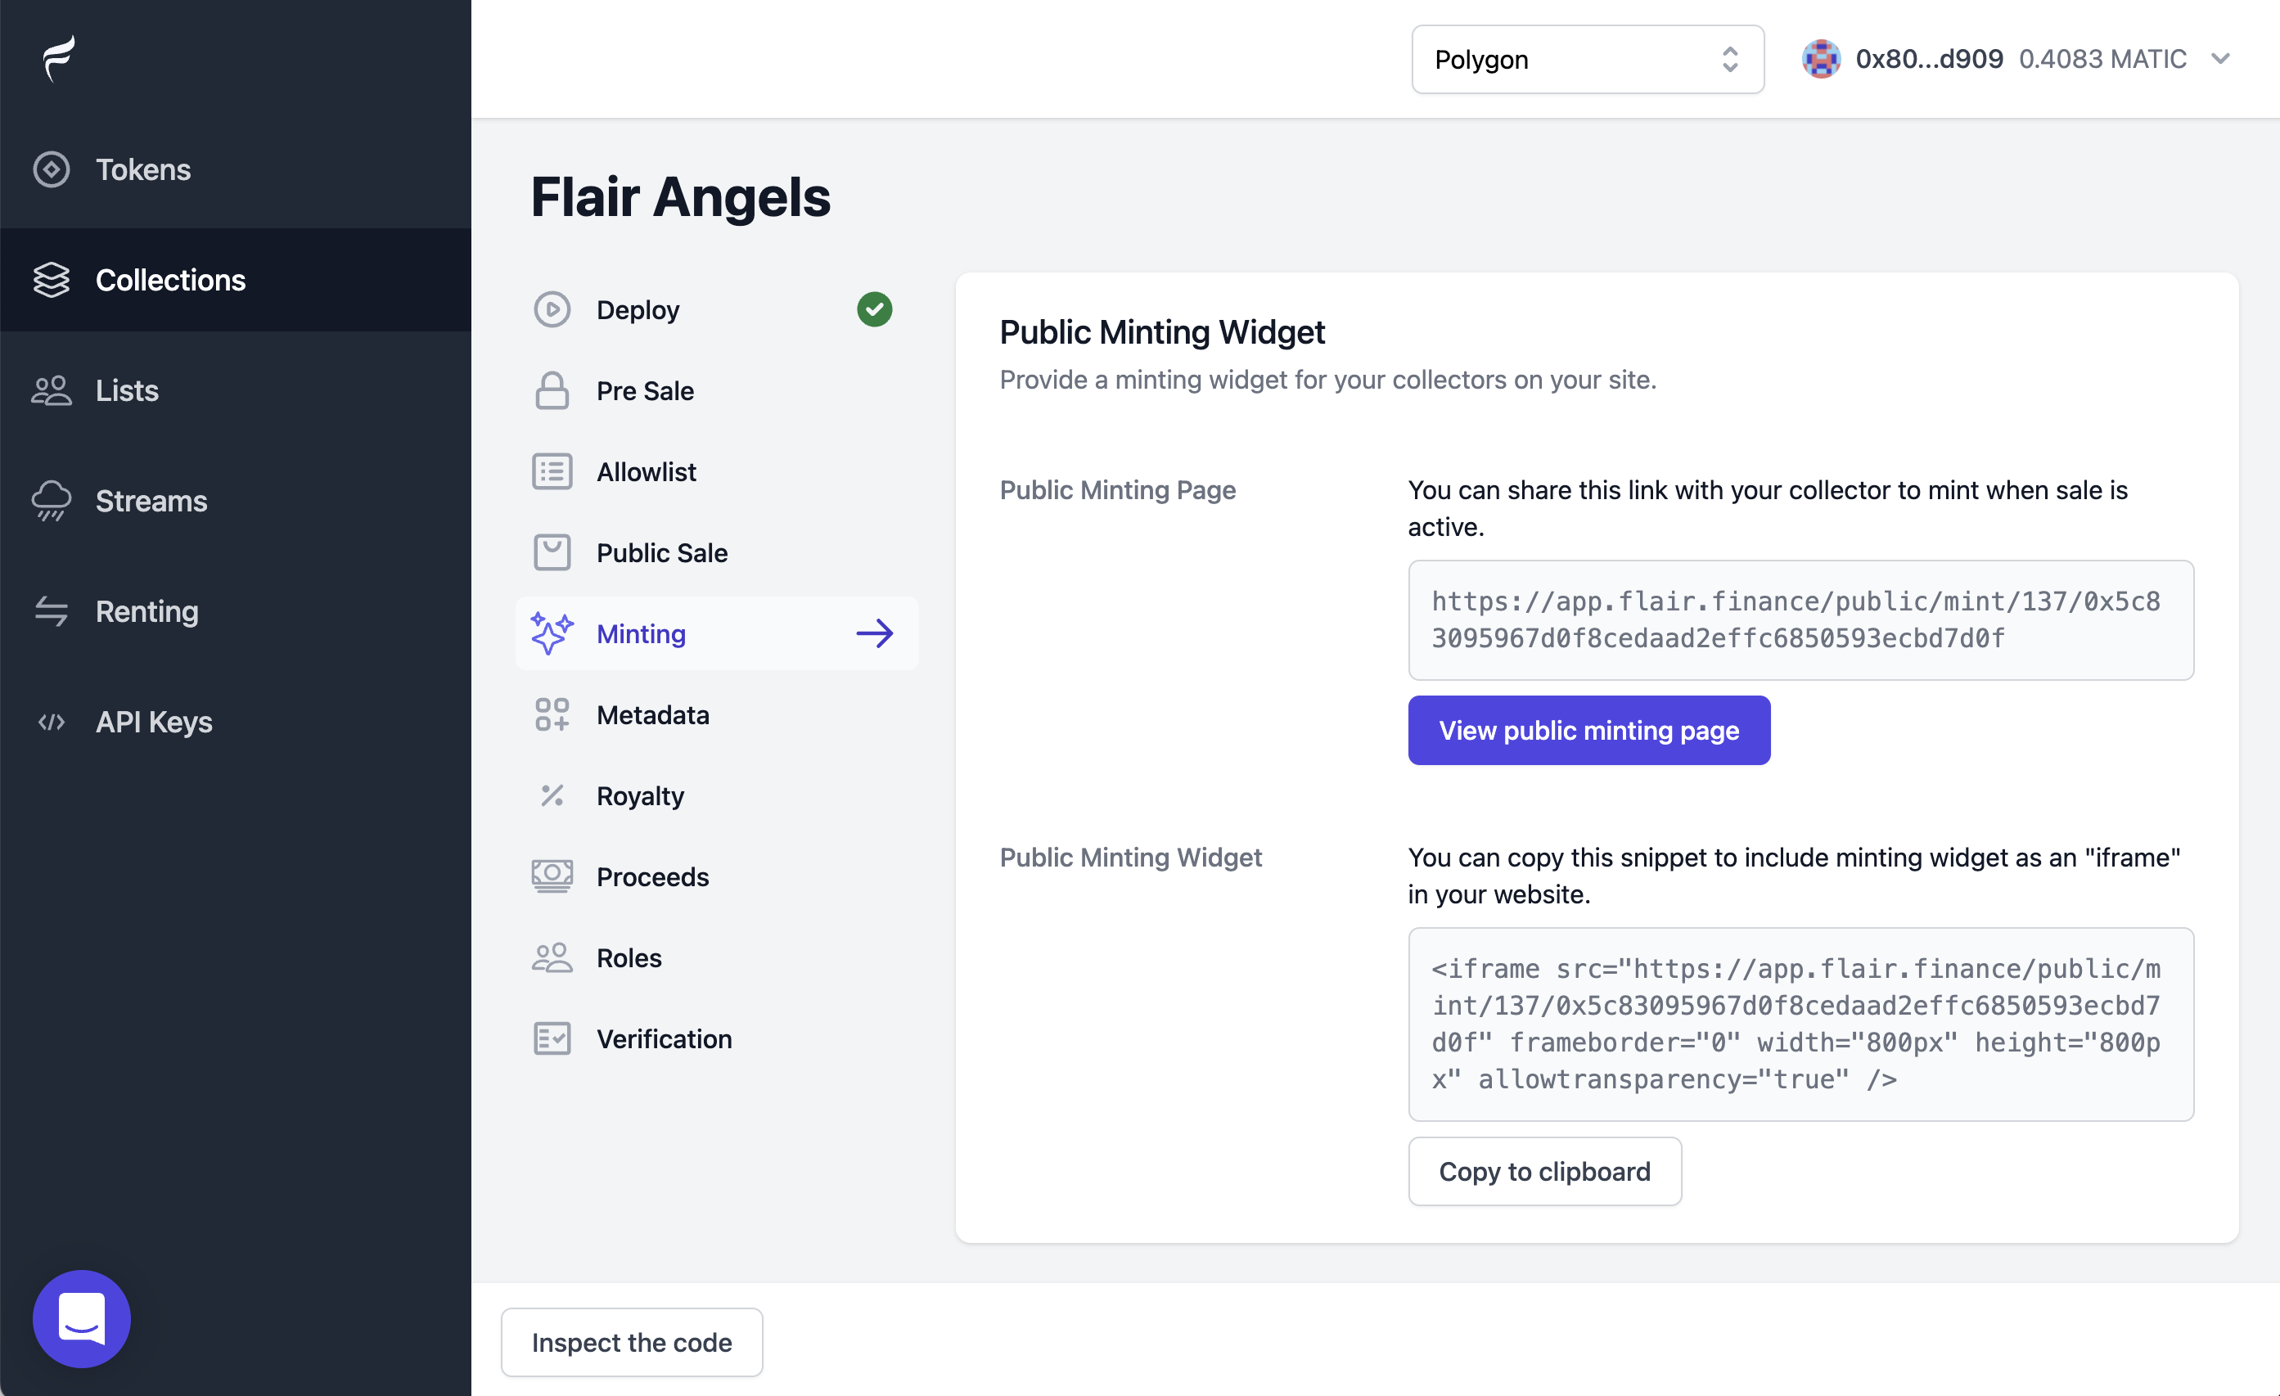Open the chat support bubble
Image resolution: width=2280 pixels, height=1396 pixels.
[82, 1317]
